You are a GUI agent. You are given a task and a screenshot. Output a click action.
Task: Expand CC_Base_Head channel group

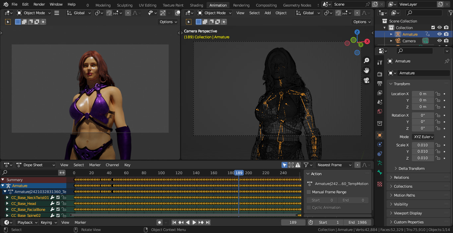(x=7, y=204)
